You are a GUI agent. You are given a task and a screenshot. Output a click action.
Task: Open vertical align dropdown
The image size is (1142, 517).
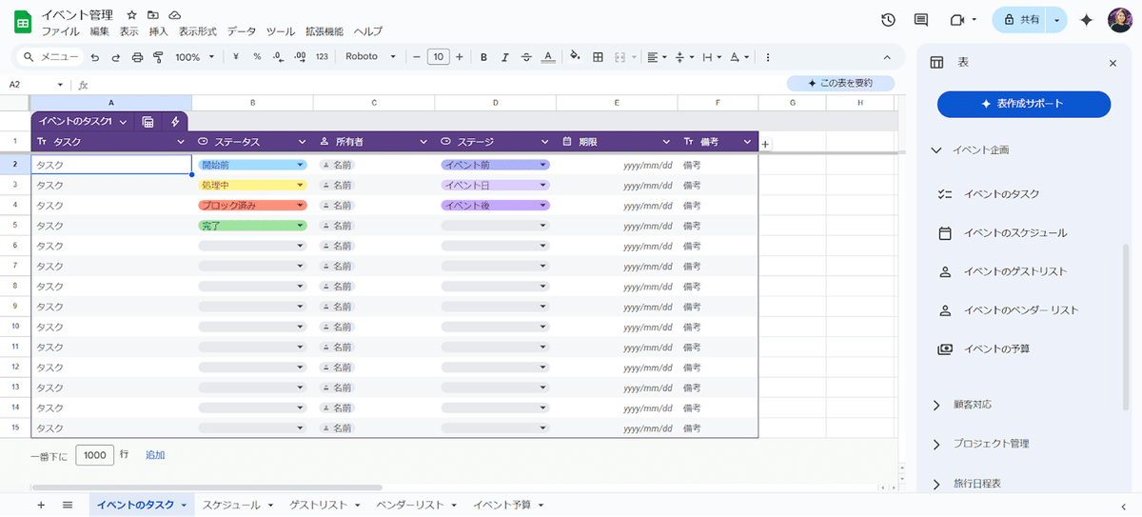pos(684,57)
